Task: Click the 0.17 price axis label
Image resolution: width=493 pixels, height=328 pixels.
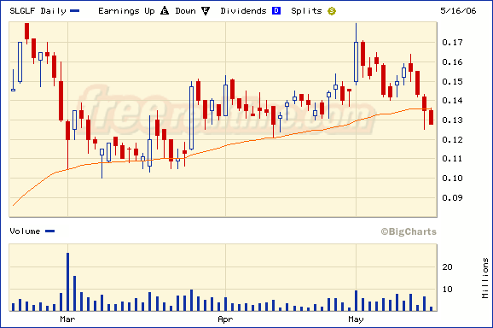Action: (452, 42)
